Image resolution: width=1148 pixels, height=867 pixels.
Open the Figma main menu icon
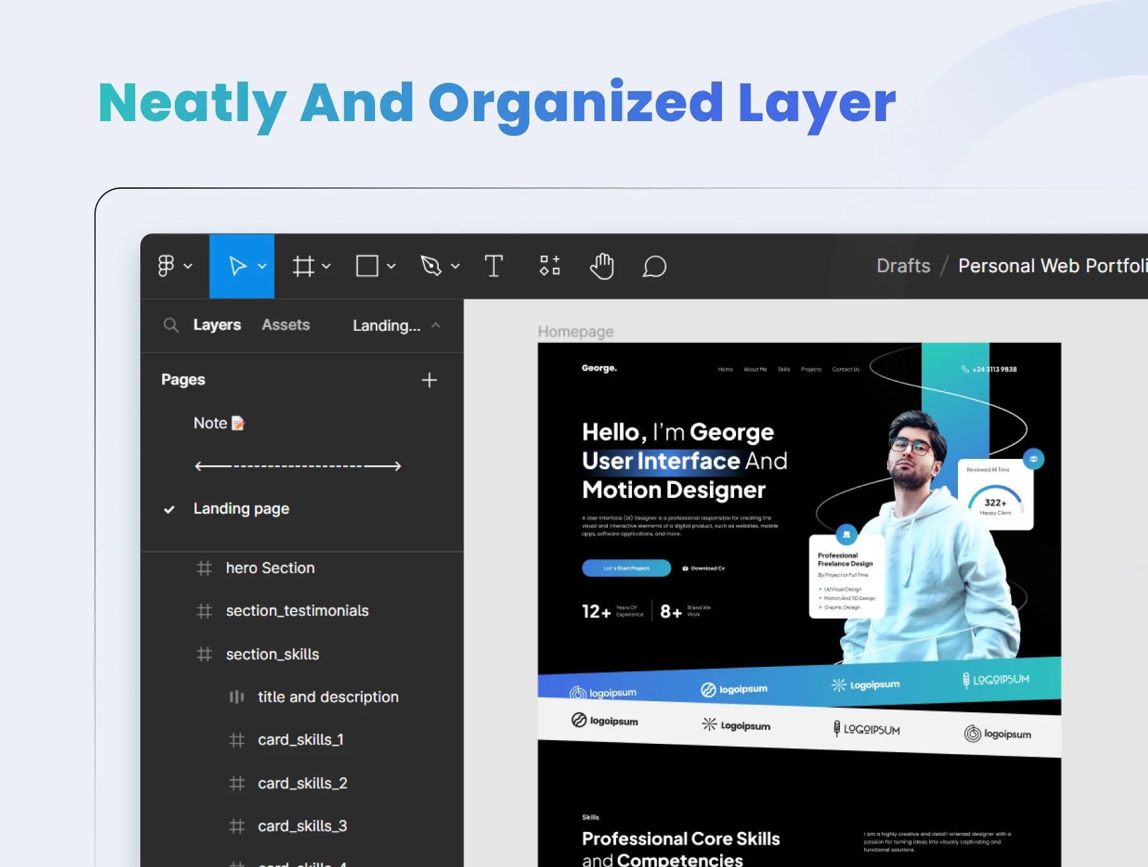(x=166, y=266)
